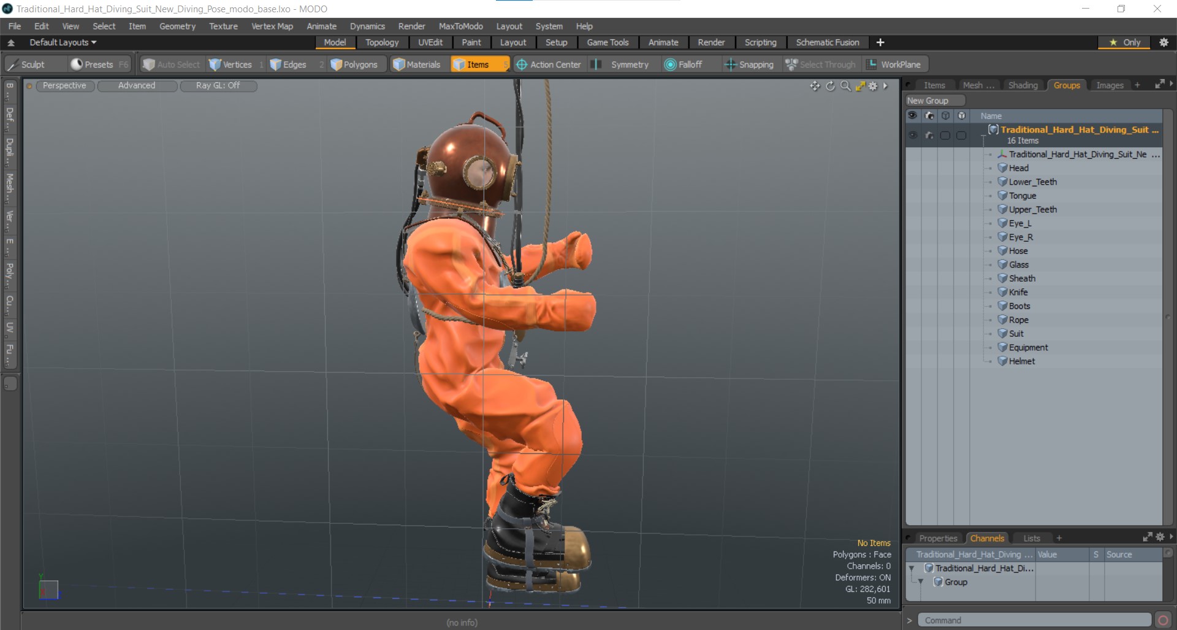
Task: Switch to the Properties tab
Action: coord(938,539)
